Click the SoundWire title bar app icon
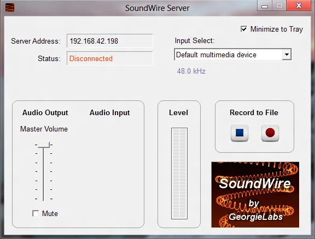315x239 pixels. click(x=10, y=8)
